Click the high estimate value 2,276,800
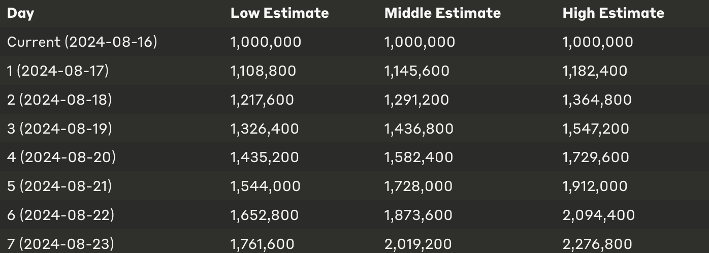Image resolution: width=709 pixels, height=253 pixels. point(597,244)
